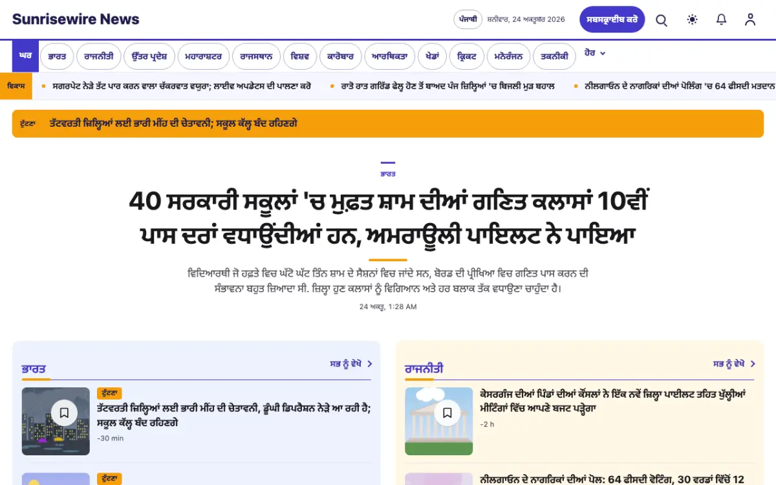Bookmark the Kesarganj village councils article
This screenshot has width=776, height=485.
[x=447, y=412]
